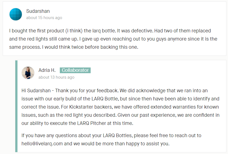Image resolution: width=228 pixels, height=154 pixels.
Task: Click the Adria H. username
Action: point(47,70)
